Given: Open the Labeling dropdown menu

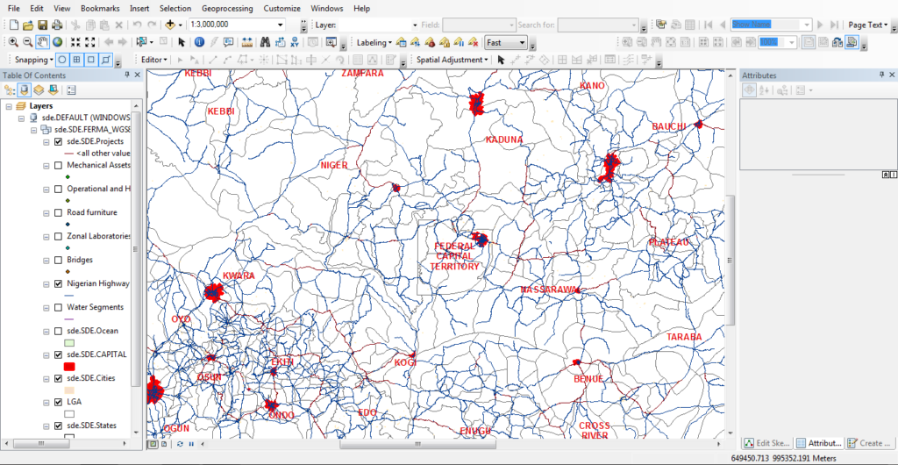Looking at the screenshot, I should click(374, 42).
